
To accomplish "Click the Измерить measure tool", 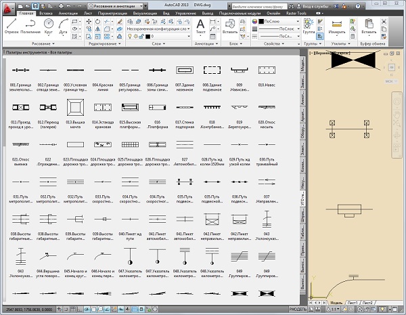I will point(337,24).
